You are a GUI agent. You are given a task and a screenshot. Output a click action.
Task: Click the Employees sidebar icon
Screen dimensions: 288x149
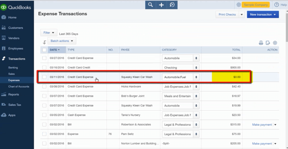(3, 48)
